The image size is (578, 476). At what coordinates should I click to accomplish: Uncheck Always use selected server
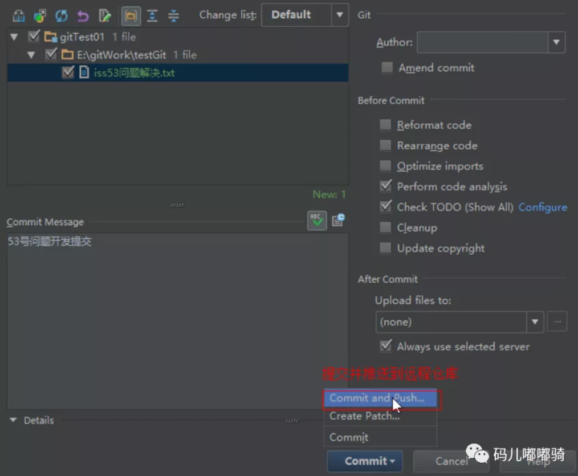[x=385, y=346]
